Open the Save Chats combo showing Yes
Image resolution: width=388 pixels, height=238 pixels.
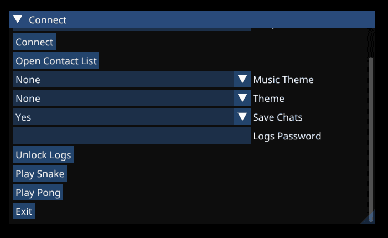tap(123, 117)
